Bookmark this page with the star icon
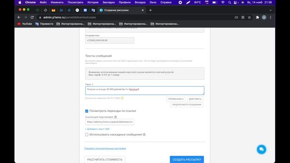This screenshot has width=290, height=163. (x=249, y=17)
